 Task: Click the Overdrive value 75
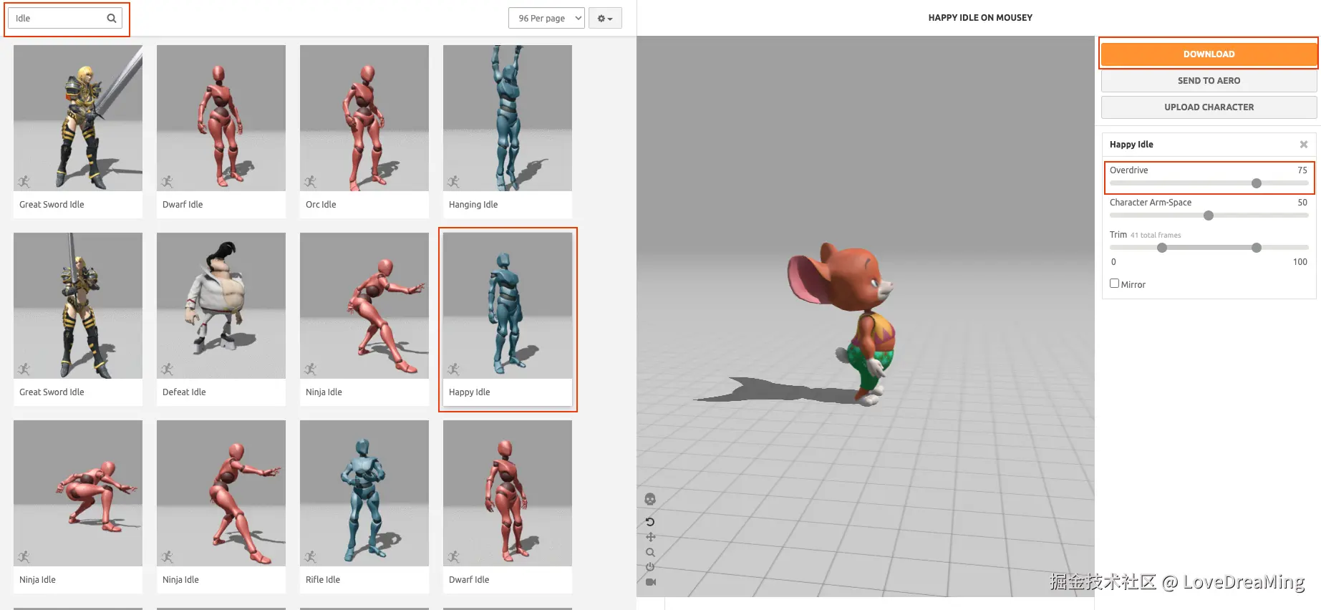tap(1302, 170)
